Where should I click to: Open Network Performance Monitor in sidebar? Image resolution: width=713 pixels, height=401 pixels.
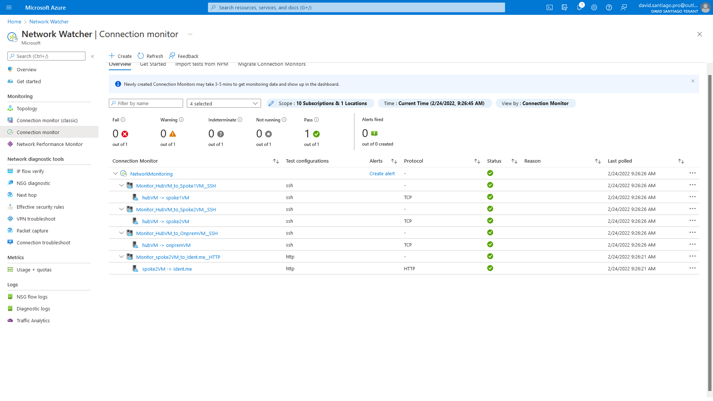coord(49,144)
